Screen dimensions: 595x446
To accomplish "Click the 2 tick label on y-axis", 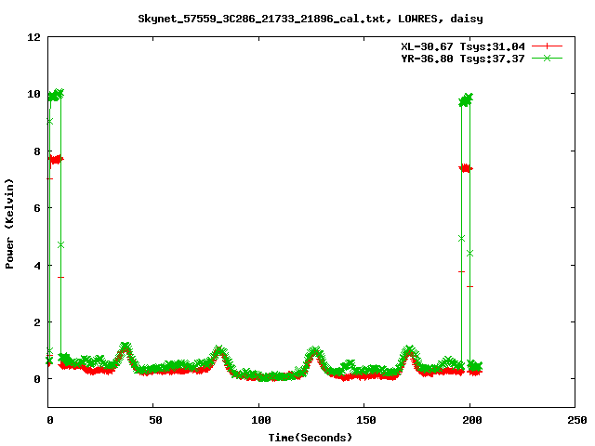I will [x=36, y=322].
